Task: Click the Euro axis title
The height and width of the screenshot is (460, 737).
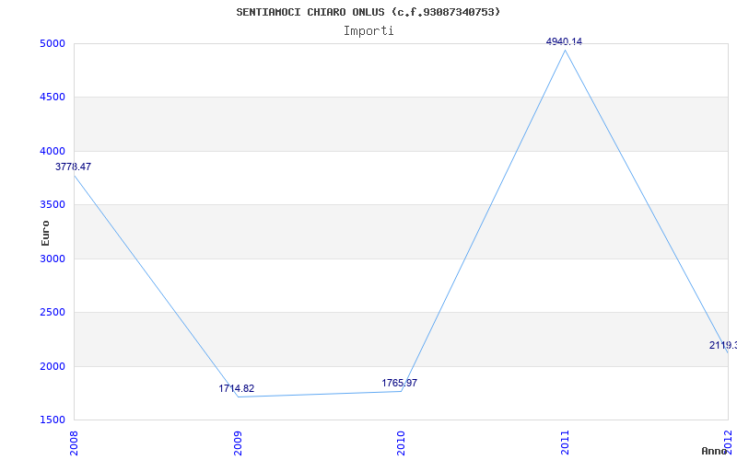Action: point(45,234)
